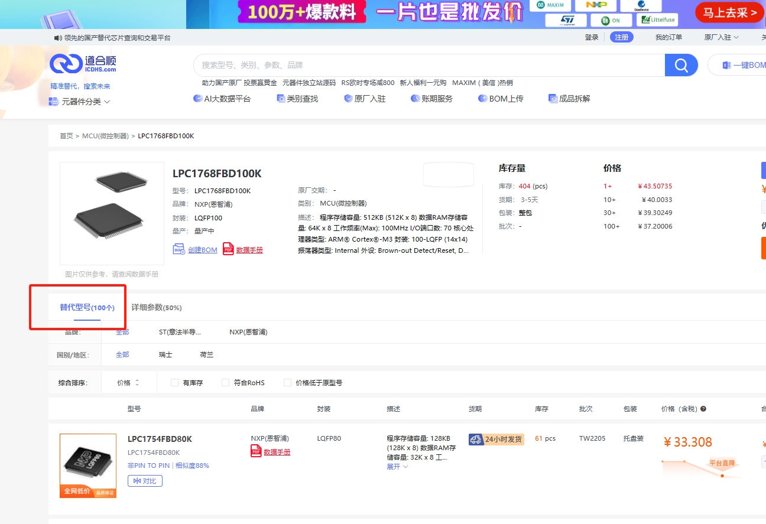This screenshot has height=524, width=766.
Task: Click the search input field
Action: [x=429, y=65]
